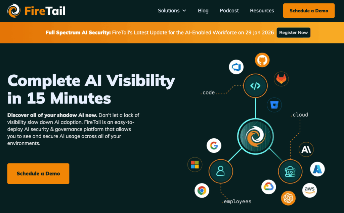344x213 pixels.
Task: Click the OpenAI logo icon
Action: [288, 198]
